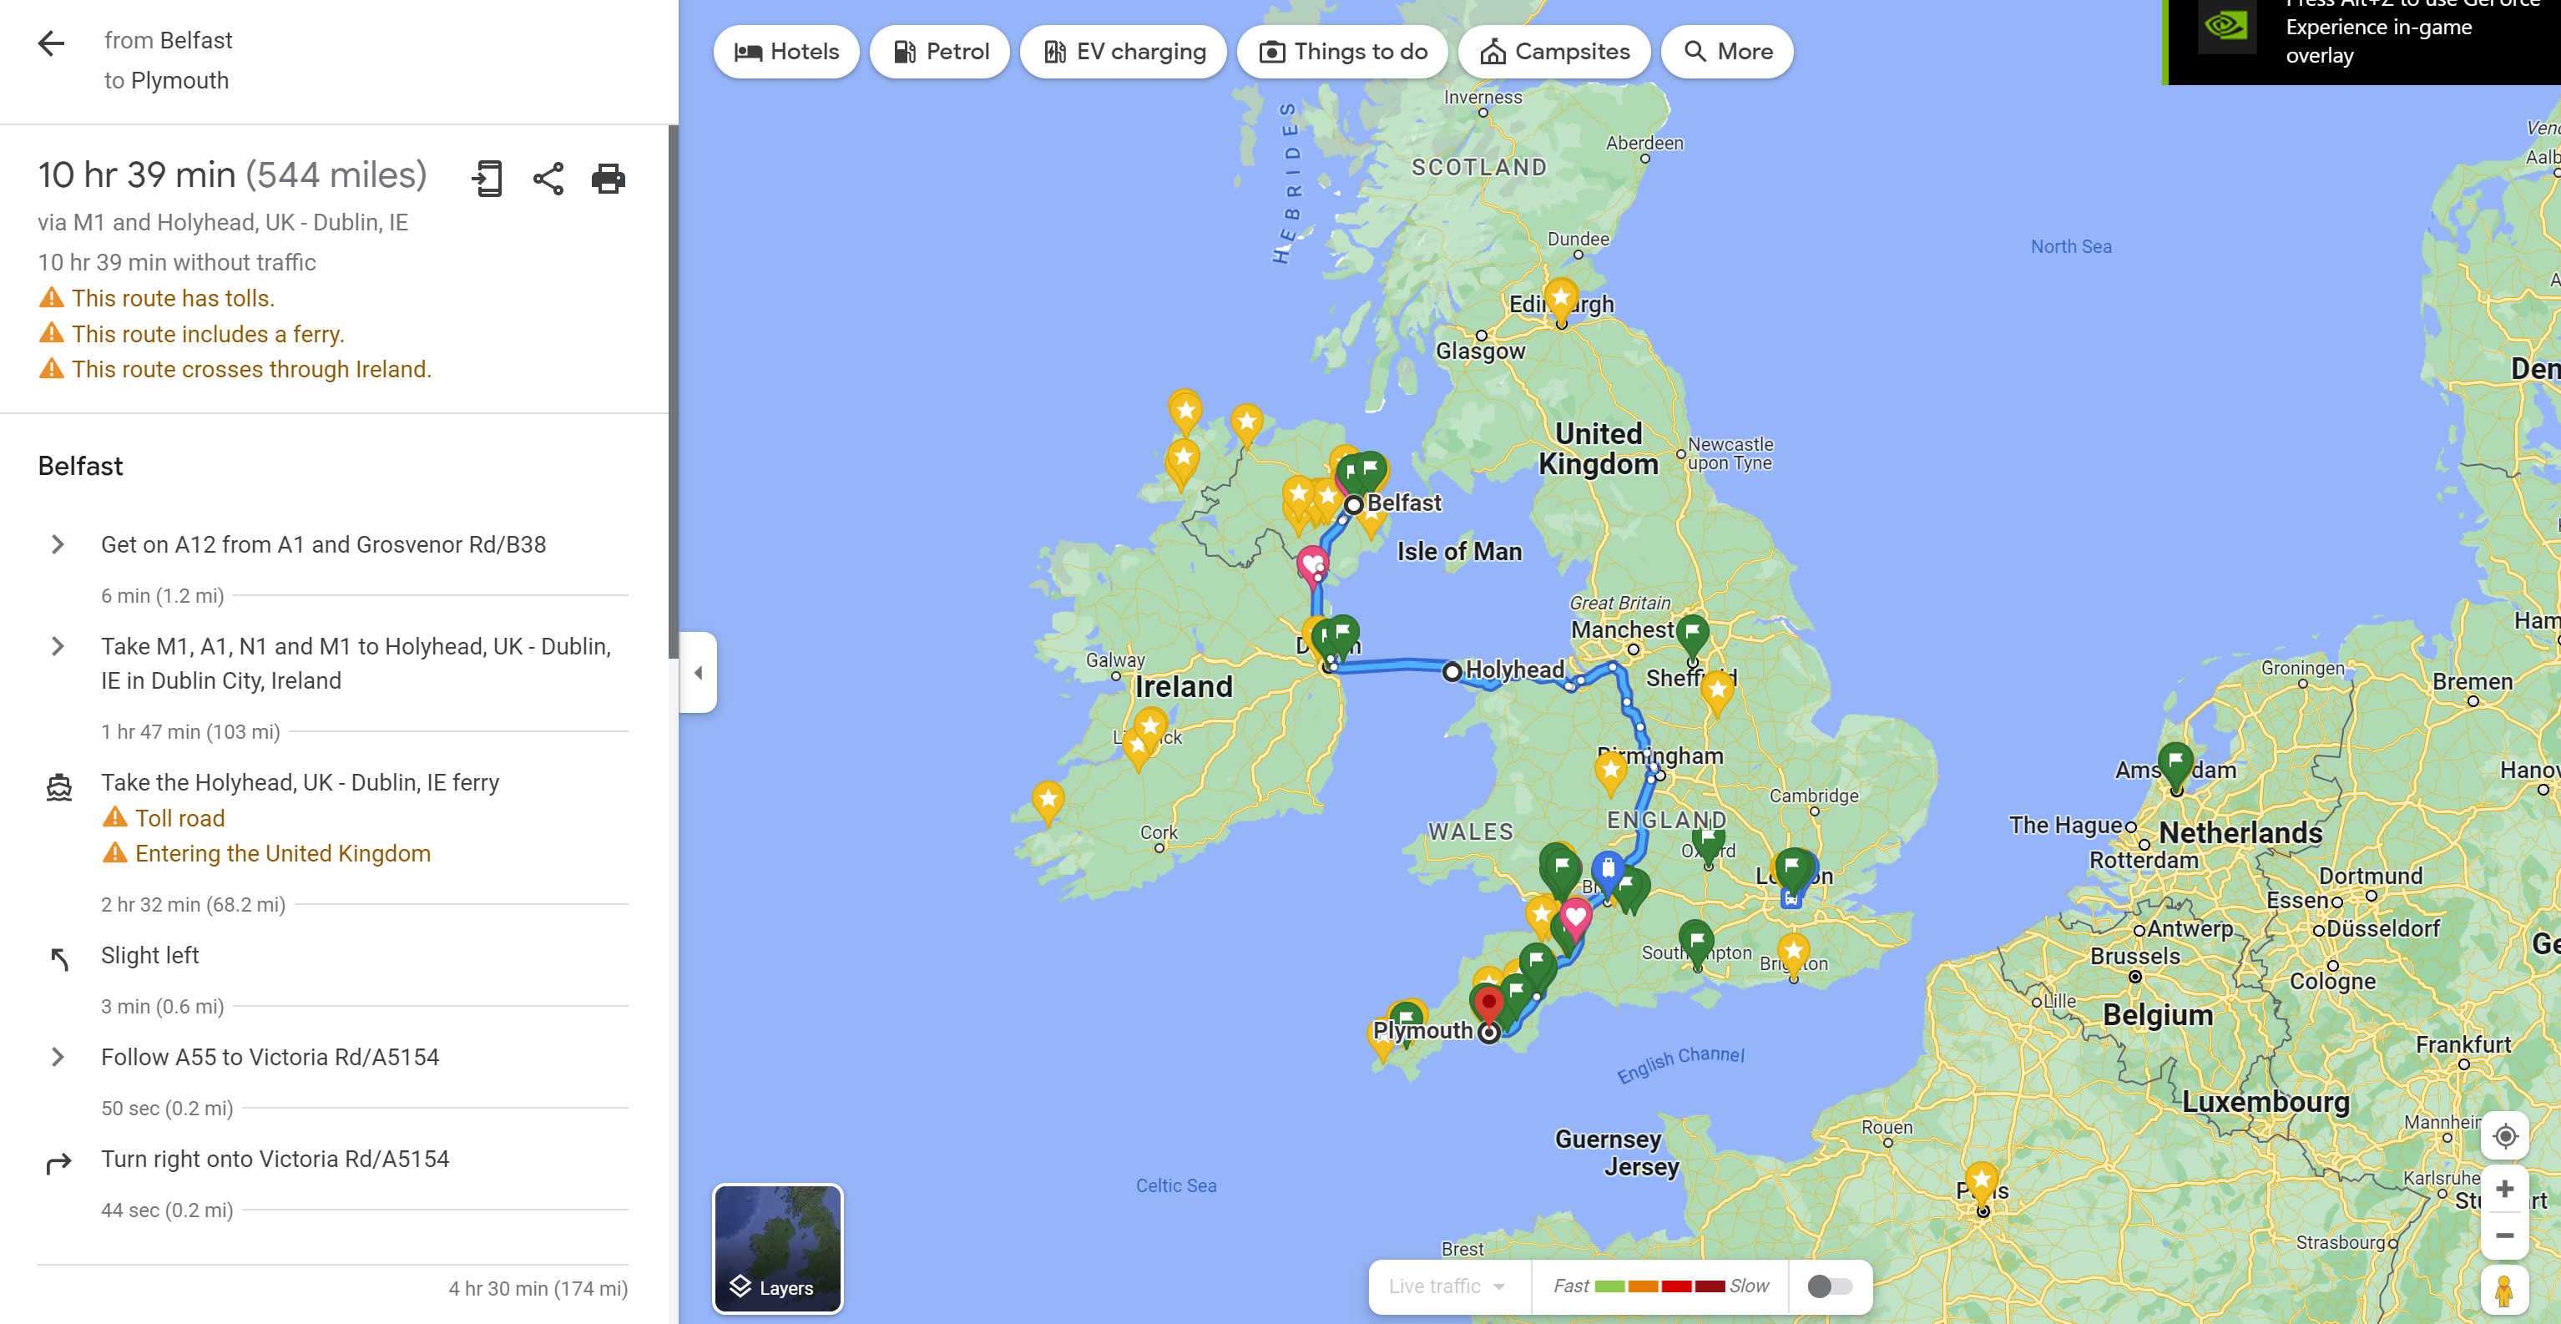Click the red Plymouth destination pin
2561x1324 pixels.
(x=1488, y=1003)
